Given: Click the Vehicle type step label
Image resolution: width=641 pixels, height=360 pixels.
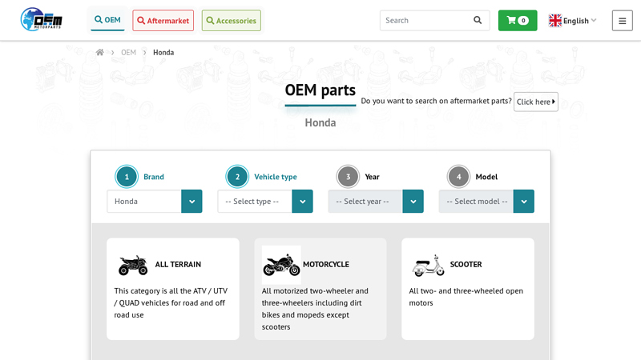Looking at the screenshot, I should [276, 177].
